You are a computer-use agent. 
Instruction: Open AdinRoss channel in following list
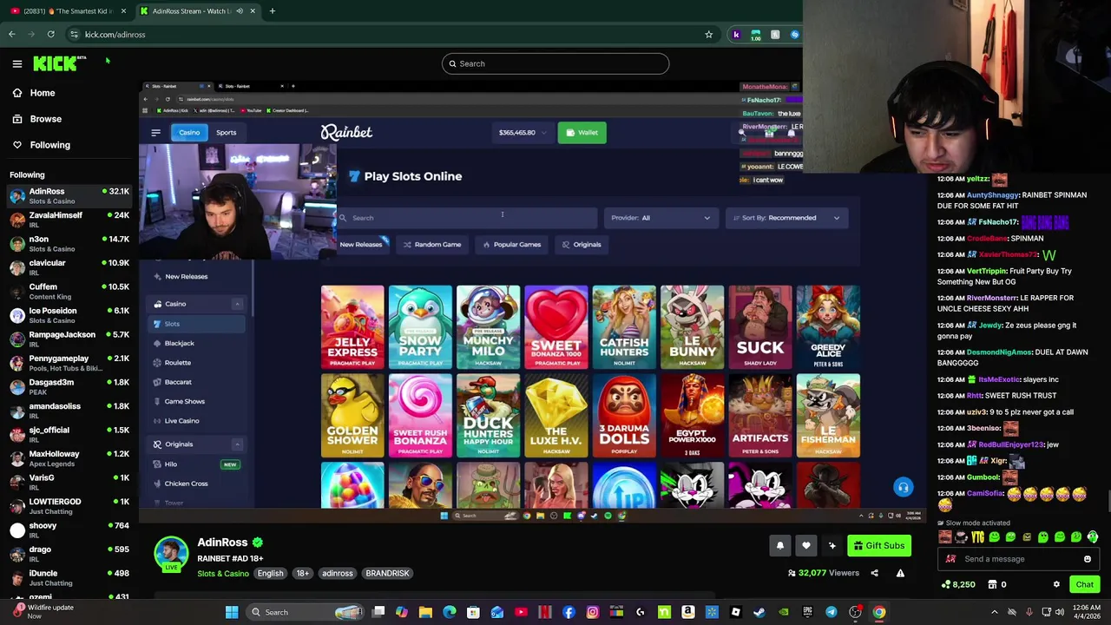(x=69, y=196)
